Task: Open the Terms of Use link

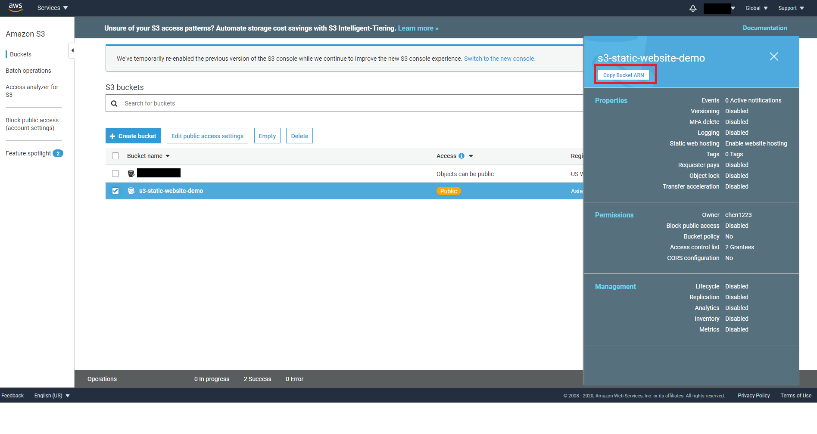Action: tap(796, 396)
